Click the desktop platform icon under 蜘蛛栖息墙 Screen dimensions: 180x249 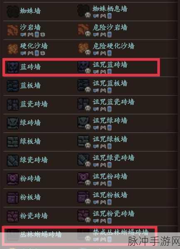pos(96,16)
